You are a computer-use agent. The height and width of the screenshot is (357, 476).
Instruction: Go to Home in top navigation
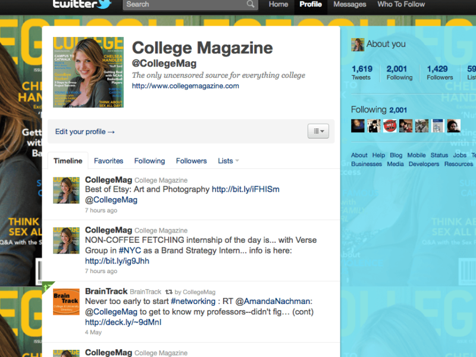coord(278,4)
